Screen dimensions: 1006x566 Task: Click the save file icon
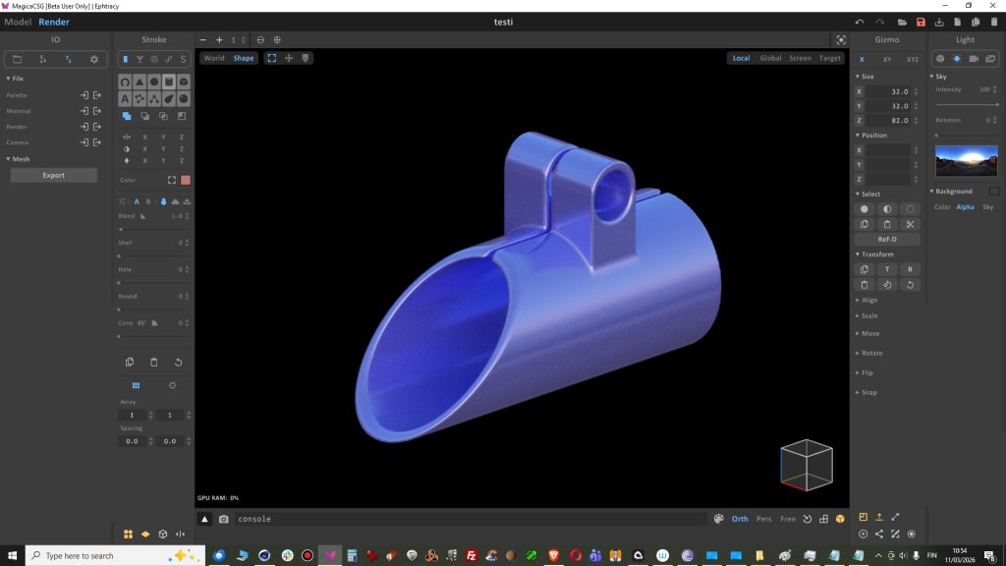921,22
